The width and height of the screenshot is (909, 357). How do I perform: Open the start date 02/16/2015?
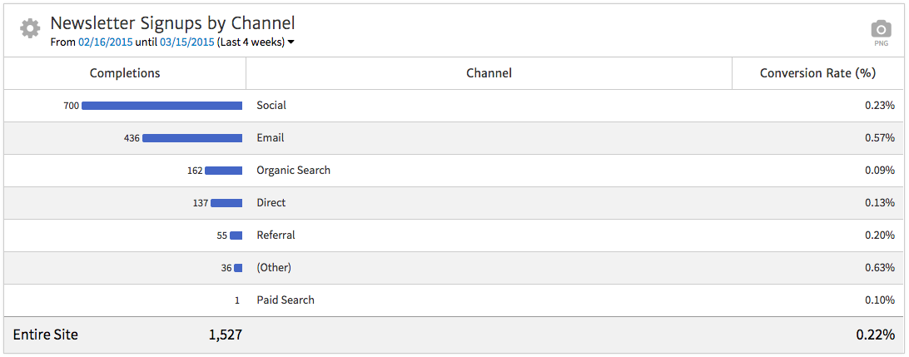(x=105, y=42)
